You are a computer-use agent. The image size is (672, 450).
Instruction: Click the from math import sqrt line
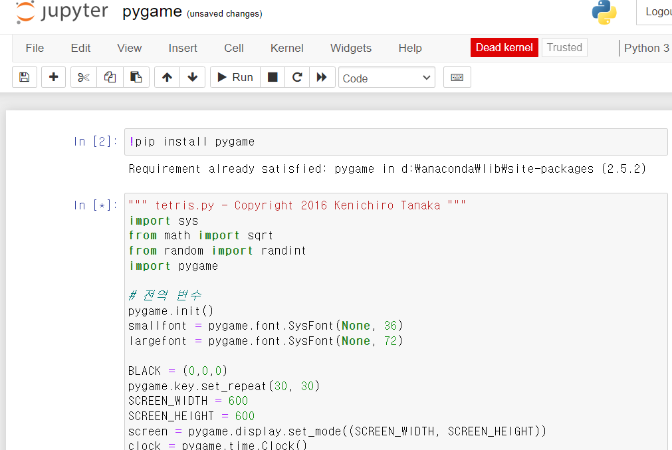201,236
